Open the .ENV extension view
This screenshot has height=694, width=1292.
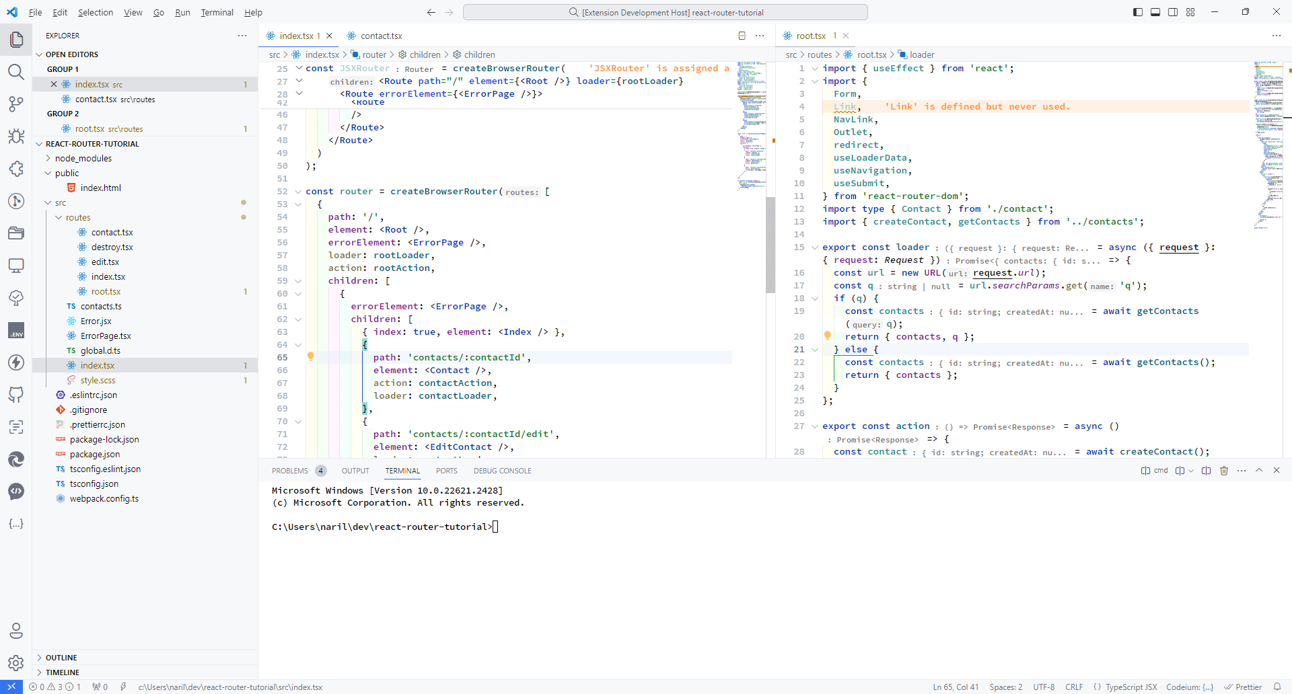tap(16, 330)
